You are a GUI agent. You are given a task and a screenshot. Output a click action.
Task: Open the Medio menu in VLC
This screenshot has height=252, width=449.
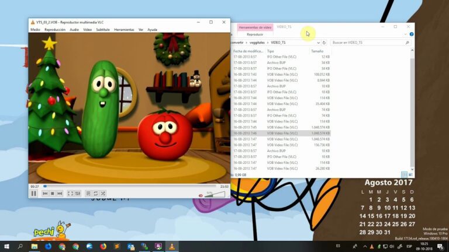click(x=35, y=30)
